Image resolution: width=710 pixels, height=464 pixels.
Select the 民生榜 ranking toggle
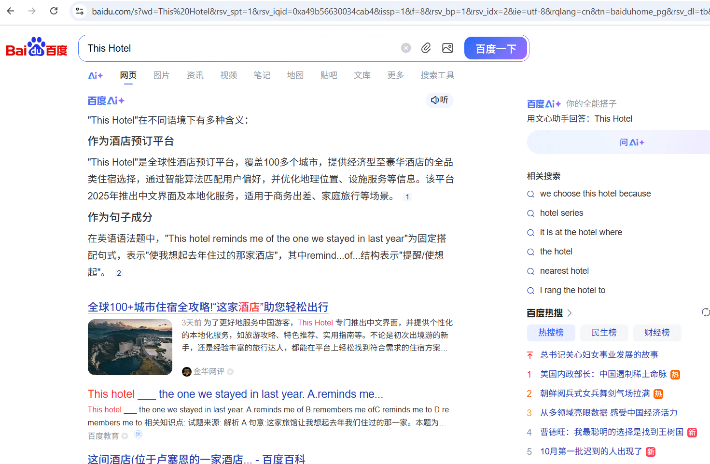pos(604,333)
